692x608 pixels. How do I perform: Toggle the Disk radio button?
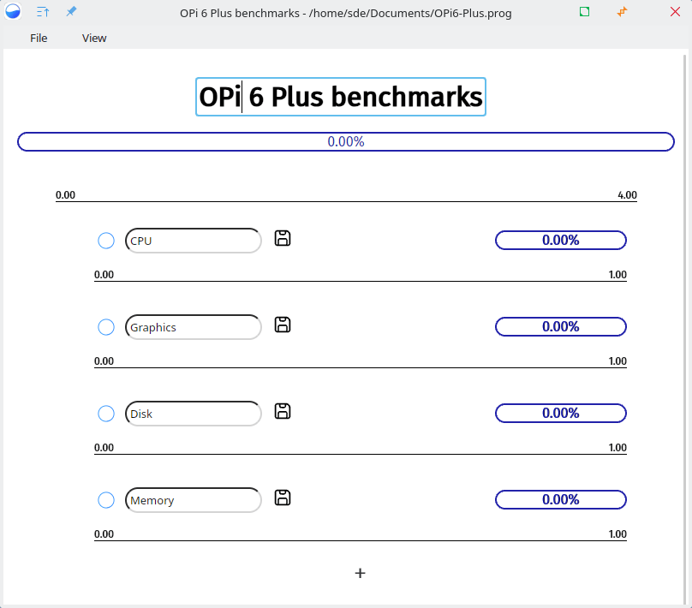(106, 414)
